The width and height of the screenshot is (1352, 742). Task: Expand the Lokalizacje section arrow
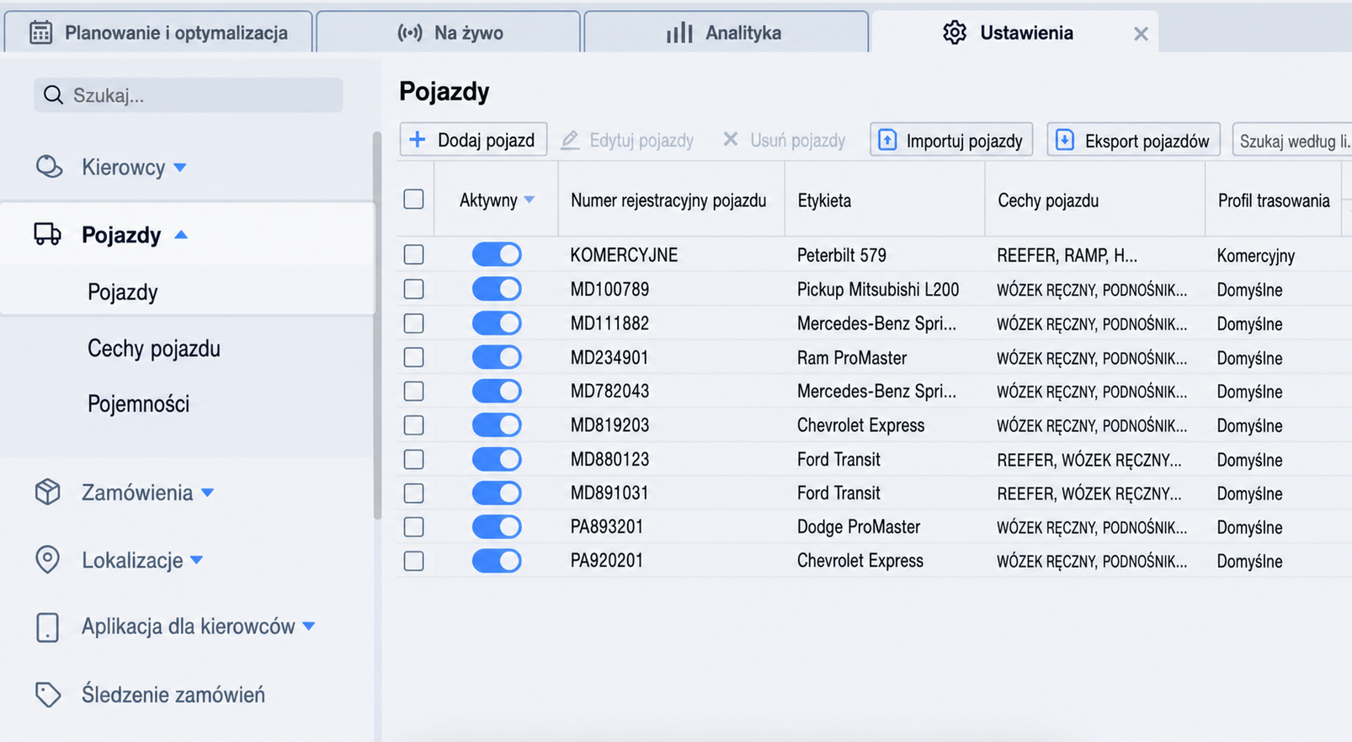coord(197,560)
